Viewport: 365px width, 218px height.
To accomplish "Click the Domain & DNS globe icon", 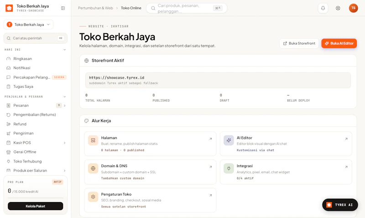I will coord(93,168).
